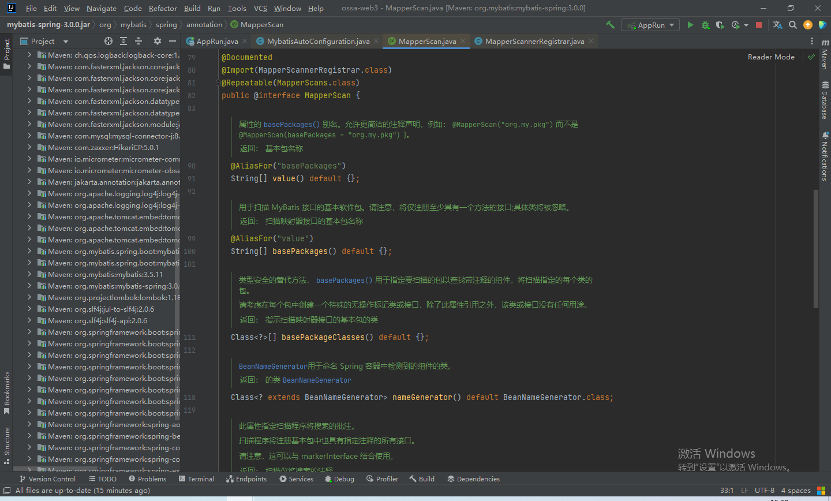Open the Problems tool window
831x501 pixels.
click(x=148, y=479)
